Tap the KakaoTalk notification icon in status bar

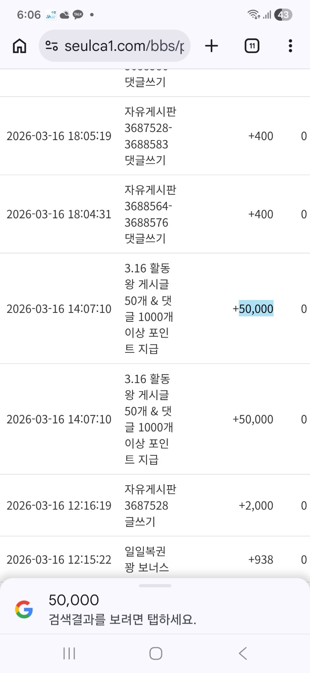click(78, 14)
